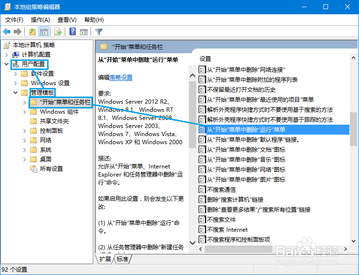This screenshot has height=275, width=359.
Task: Click description pane scroll down arrow
Action: pyautogui.click(x=192, y=242)
